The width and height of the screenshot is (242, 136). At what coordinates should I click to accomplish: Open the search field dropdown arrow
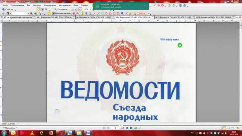pos(28,13)
